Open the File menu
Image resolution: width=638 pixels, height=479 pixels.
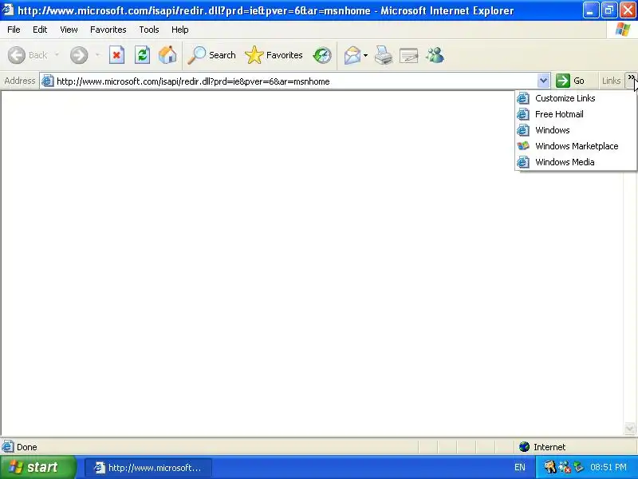tap(14, 30)
